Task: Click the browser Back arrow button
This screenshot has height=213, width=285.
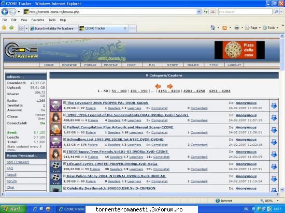Action: [5, 12]
